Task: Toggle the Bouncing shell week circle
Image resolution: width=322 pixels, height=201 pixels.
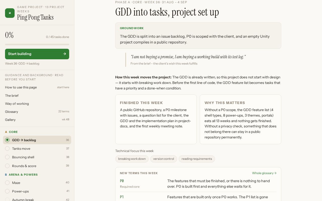Action: click(x=7, y=157)
